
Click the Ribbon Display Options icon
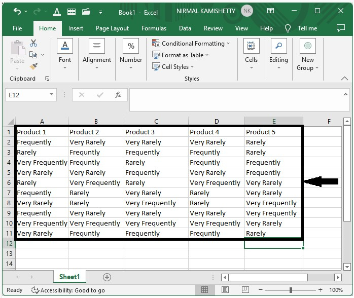point(270,11)
